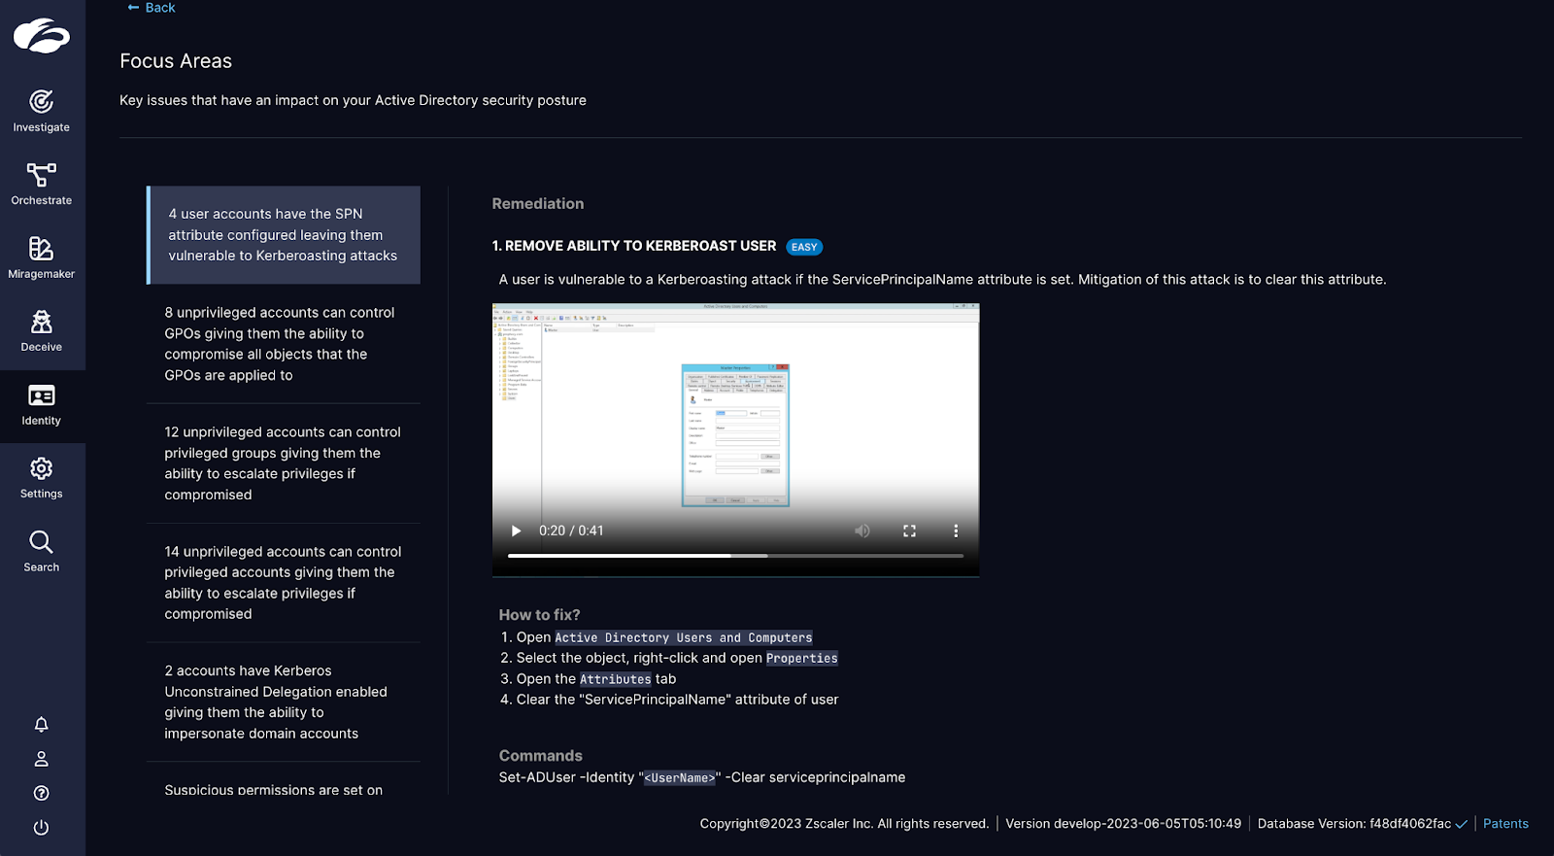The image size is (1554, 856).
Task: Open the Orchestrate section
Action: coord(41,185)
